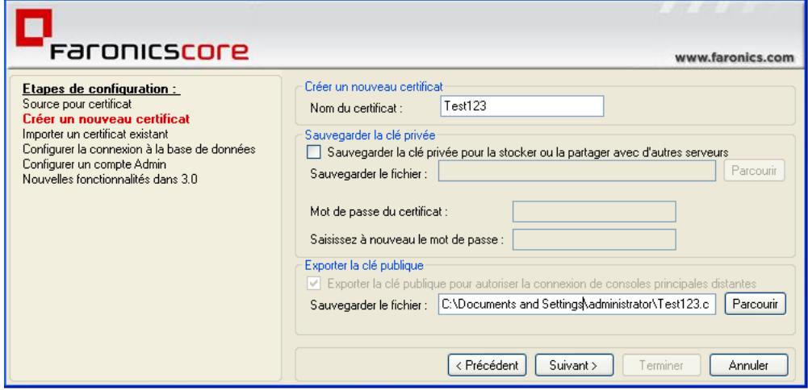Image resolution: width=808 pixels, height=390 pixels.
Task: Toggle Exporter la clé publique checkbox
Action: click(314, 283)
